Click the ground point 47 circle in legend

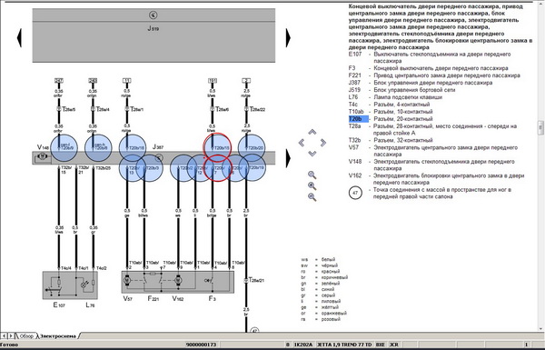pyautogui.click(x=355, y=193)
